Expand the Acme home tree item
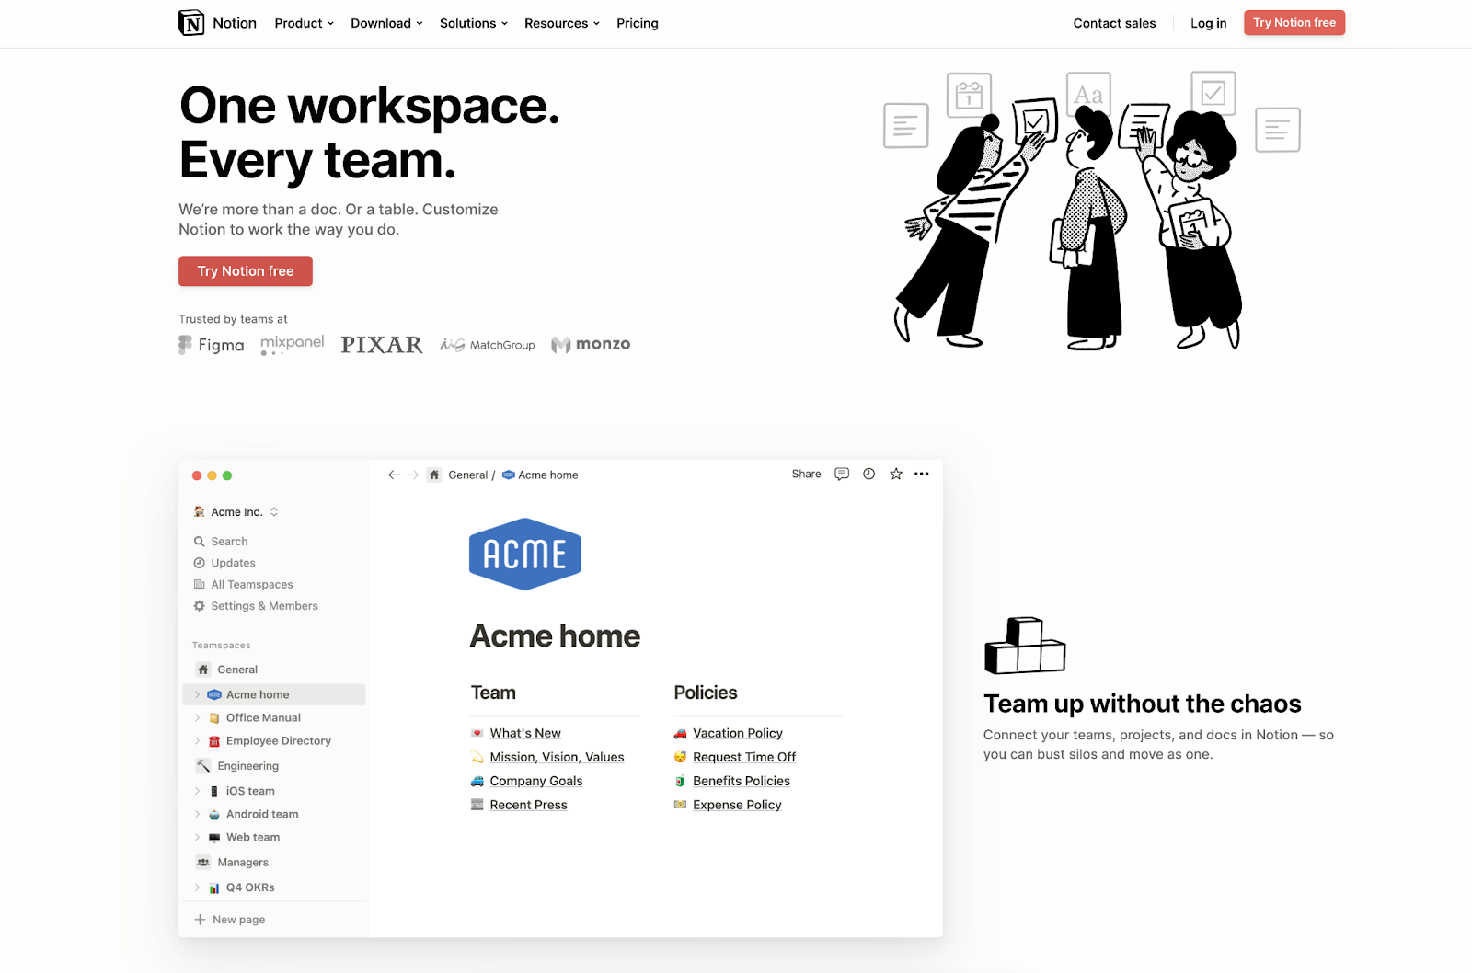 point(197,694)
